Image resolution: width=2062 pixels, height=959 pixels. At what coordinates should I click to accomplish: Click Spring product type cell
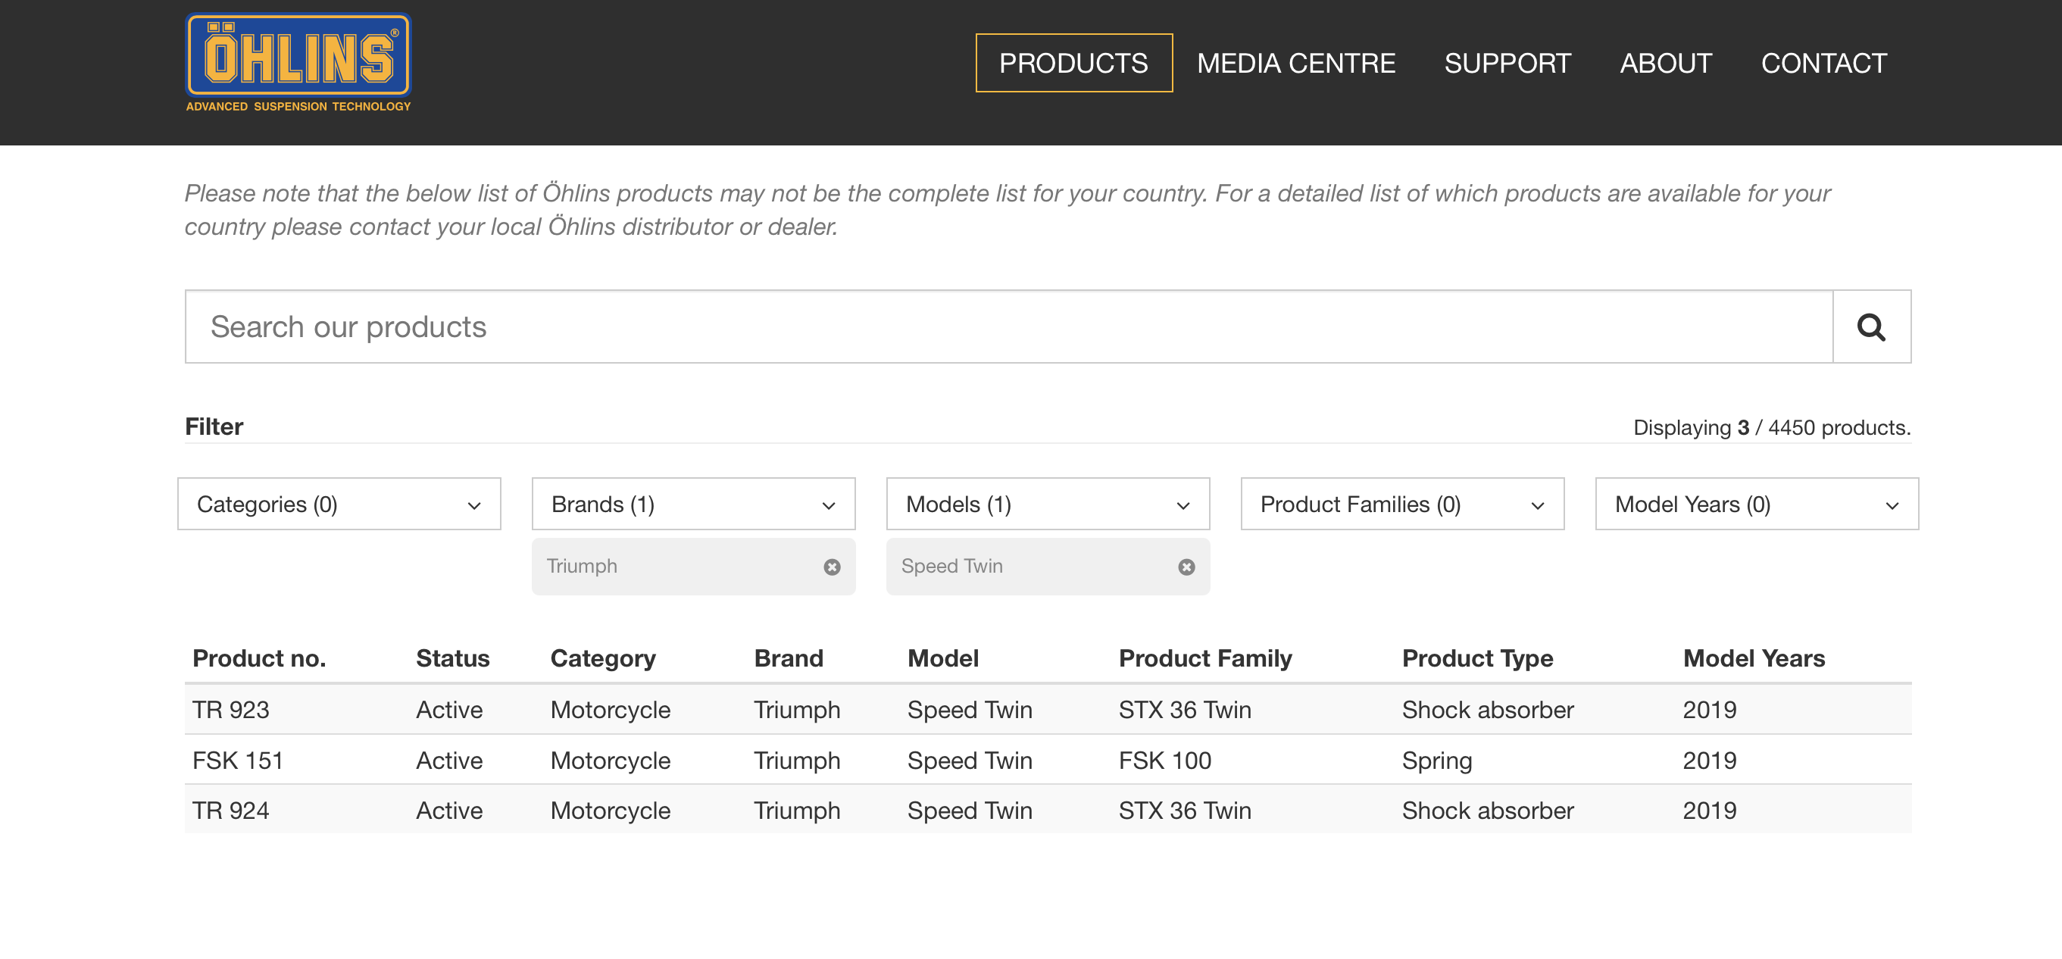1437,761
